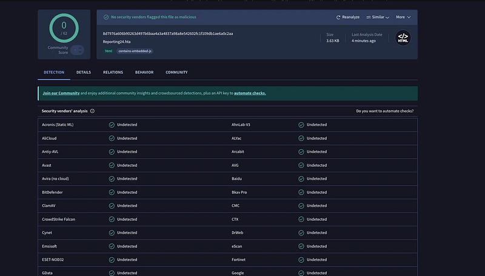Click the 3.63 KB size value
This screenshot has width=485, height=276.
click(332, 41)
